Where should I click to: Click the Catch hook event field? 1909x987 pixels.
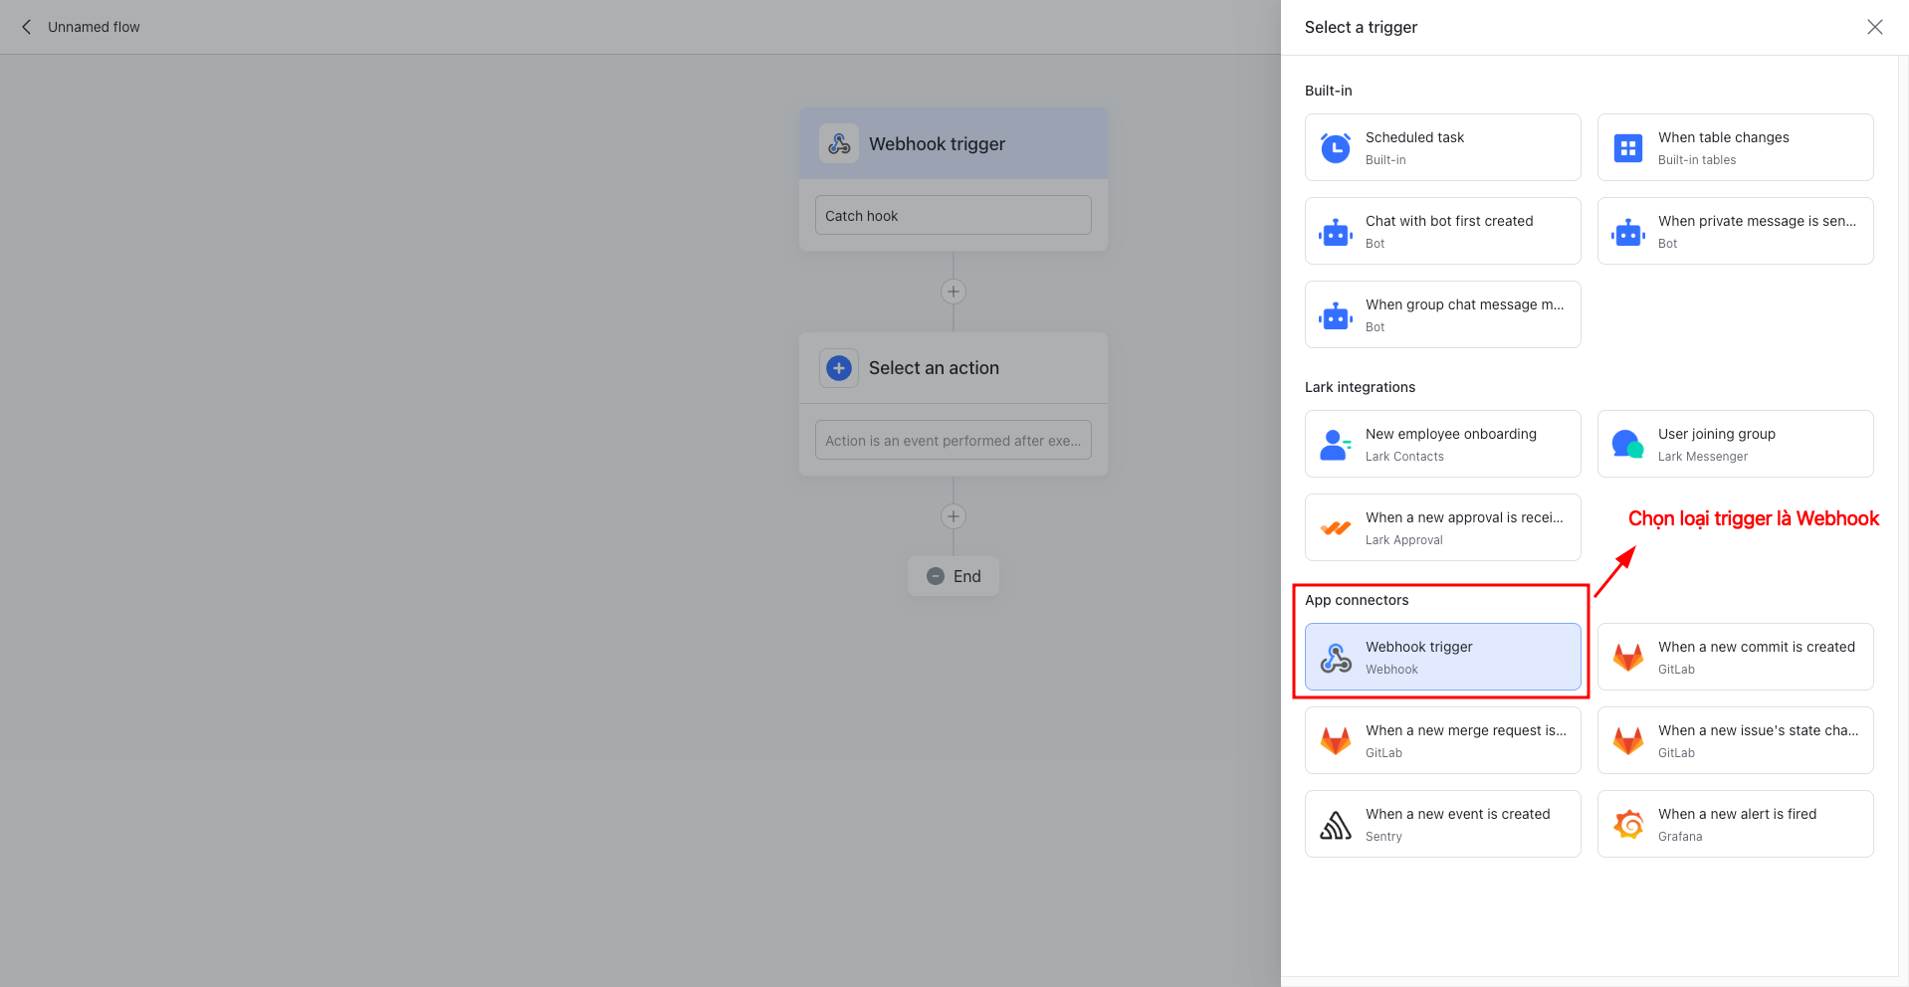[x=953, y=215]
